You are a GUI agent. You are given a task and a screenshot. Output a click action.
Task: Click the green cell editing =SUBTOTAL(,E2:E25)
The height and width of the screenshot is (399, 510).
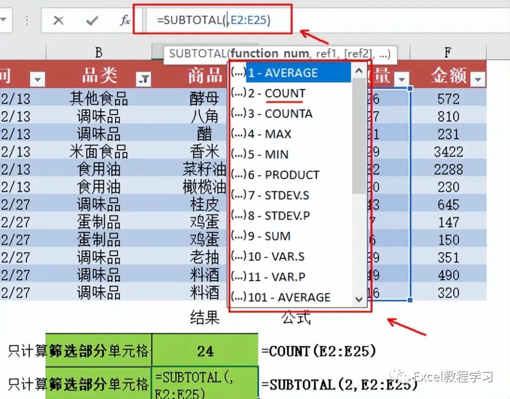tap(205, 383)
